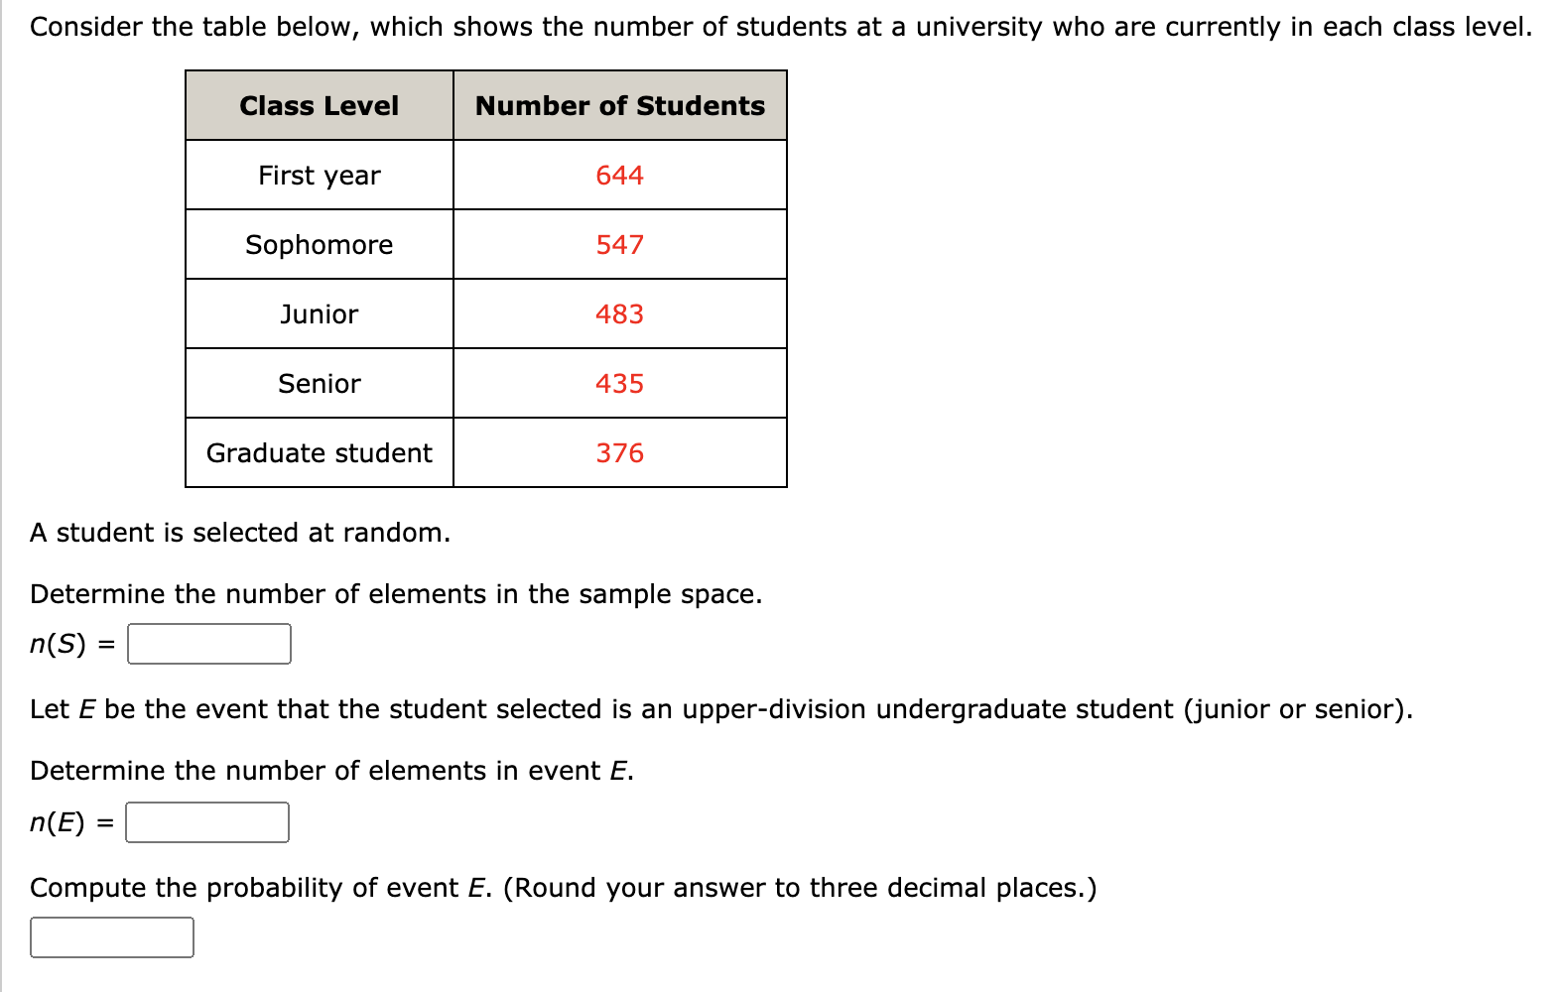Select the value 483 in the table
This screenshot has width=1554, height=992.
click(619, 314)
